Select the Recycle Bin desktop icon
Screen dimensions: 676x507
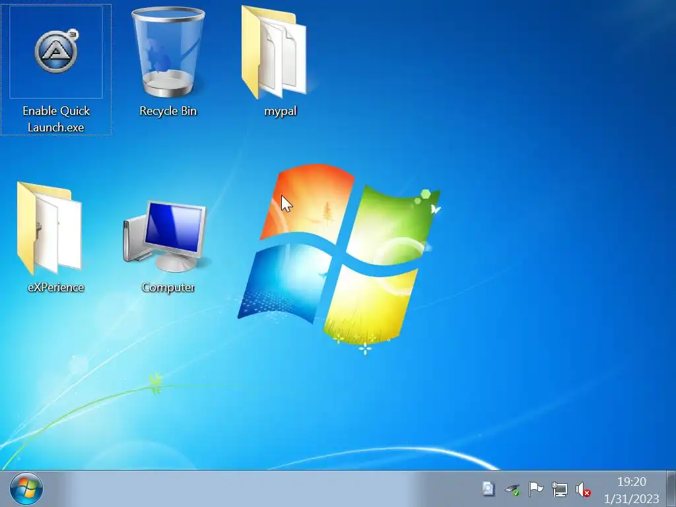click(x=168, y=52)
